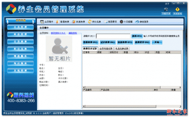Viewport: 189px width, 117px height.
Task: Click the 查找(F3) search button
Action: coord(137,36)
